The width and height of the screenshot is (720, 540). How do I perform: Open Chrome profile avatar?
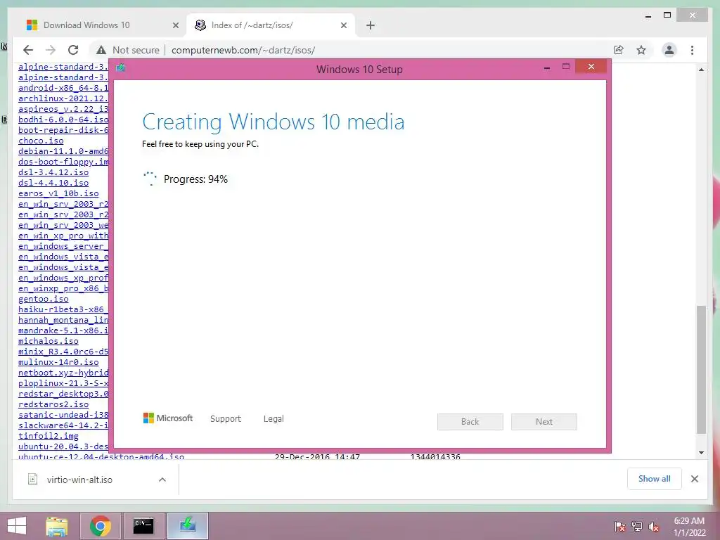pos(669,50)
